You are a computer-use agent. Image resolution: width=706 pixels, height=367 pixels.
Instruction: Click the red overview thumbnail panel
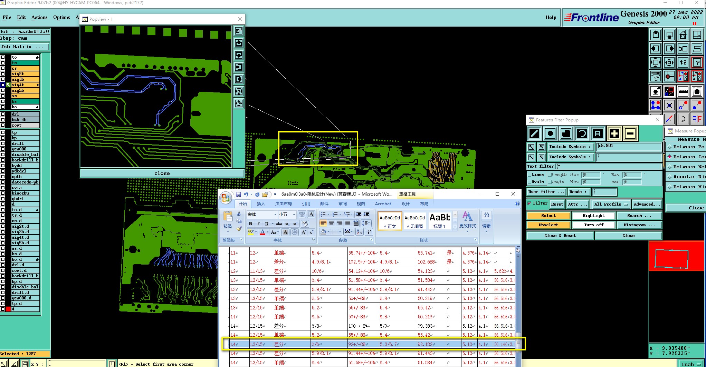click(x=676, y=256)
